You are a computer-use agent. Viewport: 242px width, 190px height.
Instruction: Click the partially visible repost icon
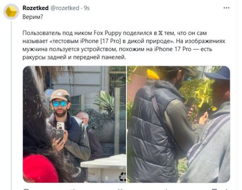click(72, 189)
